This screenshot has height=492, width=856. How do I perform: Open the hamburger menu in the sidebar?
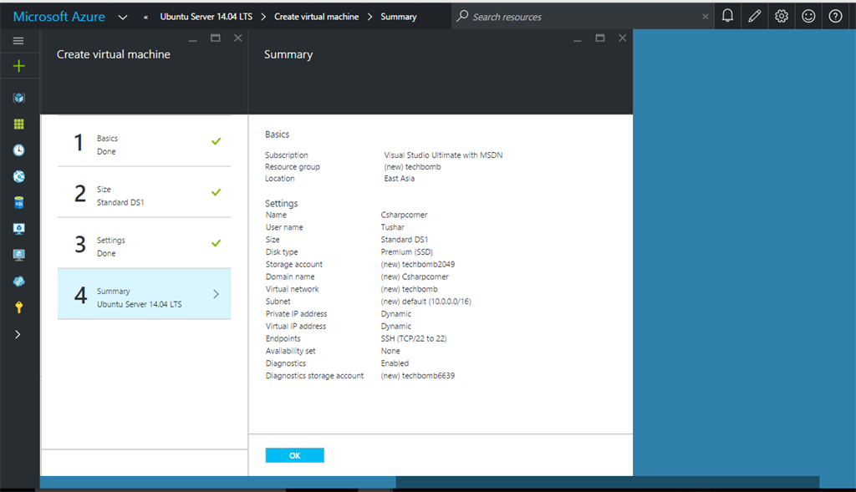pyautogui.click(x=18, y=41)
